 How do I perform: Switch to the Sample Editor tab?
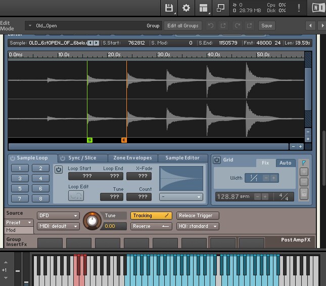coord(182,158)
